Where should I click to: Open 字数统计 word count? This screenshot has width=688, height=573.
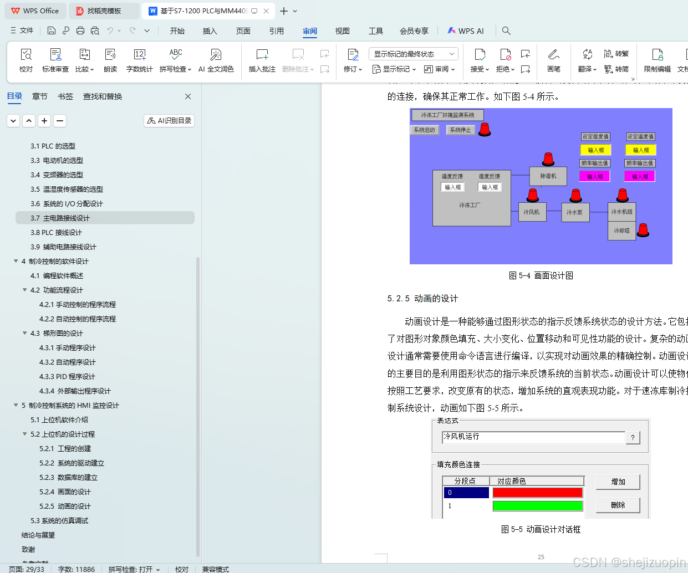coord(140,60)
